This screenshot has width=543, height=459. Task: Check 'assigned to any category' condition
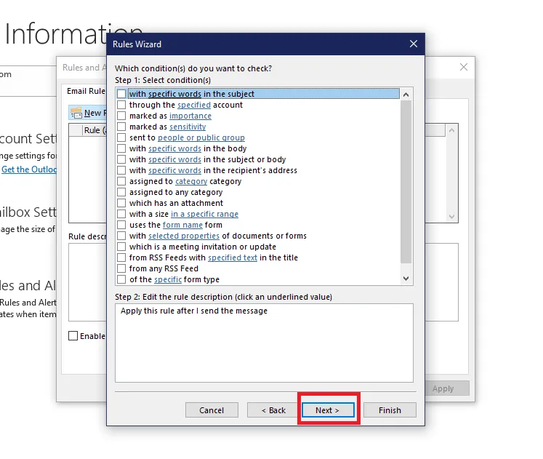pos(121,192)
